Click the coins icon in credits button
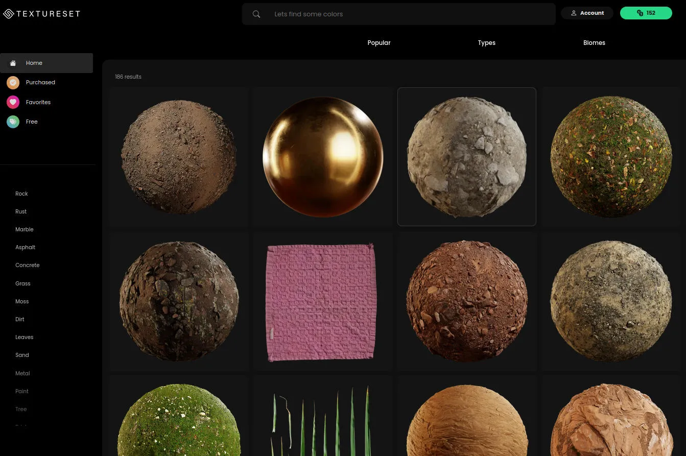The width and height of the screenshot is (686, 456). 640,13
